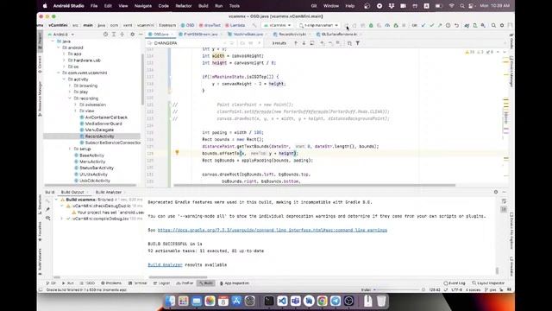Open the Terminal tool window button
Image resolution: width=552 pixels, height=311 pixels.
pyautogui.click(x=137, y=283)
